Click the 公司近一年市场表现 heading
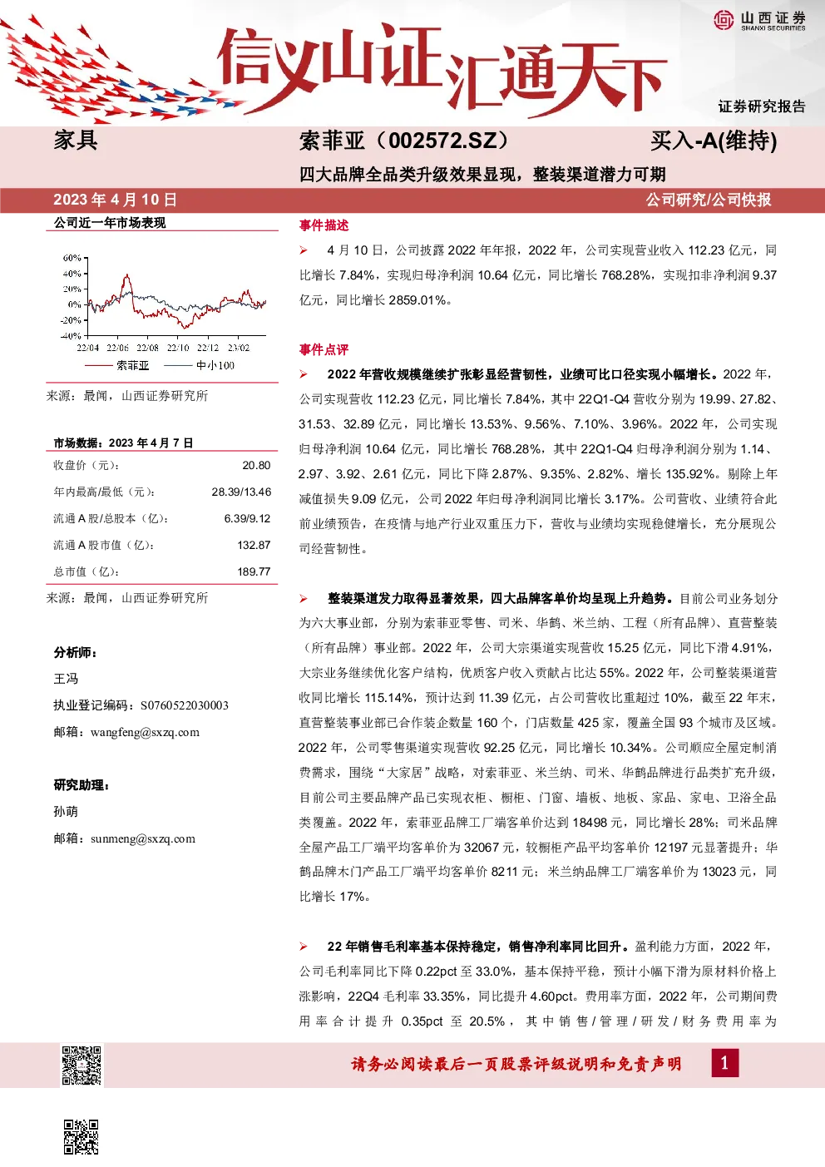Viewport: 825px width, 1167px height. [110, 223]
